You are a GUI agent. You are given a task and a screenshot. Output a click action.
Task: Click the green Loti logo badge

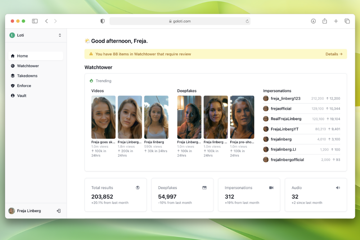tap(13, 35)
